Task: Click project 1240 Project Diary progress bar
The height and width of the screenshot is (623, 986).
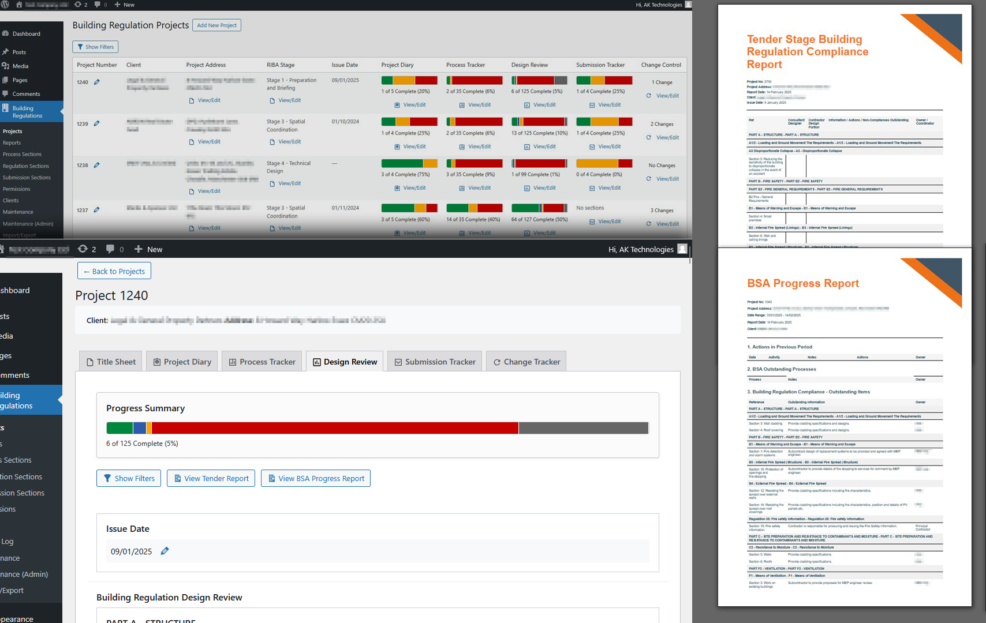Action: pyautogui.click(x=409, y=80)
